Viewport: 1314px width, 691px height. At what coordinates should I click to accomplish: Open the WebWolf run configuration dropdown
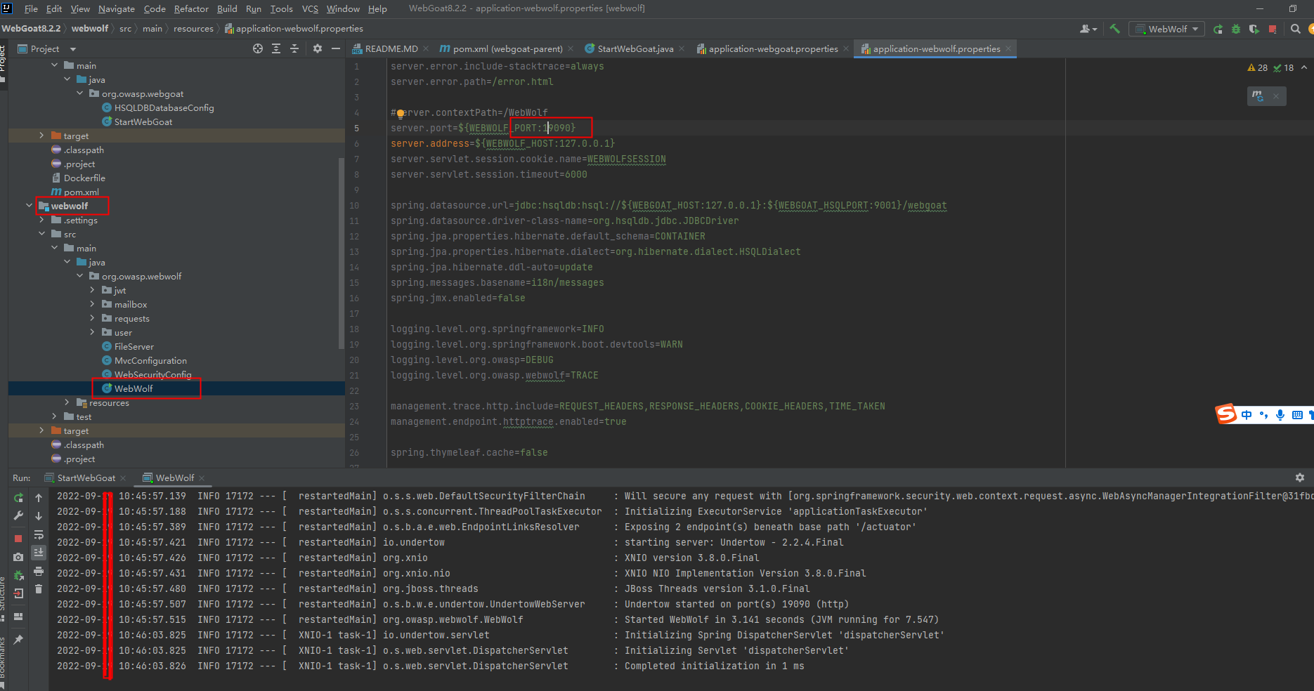(x=1166, y=29)
